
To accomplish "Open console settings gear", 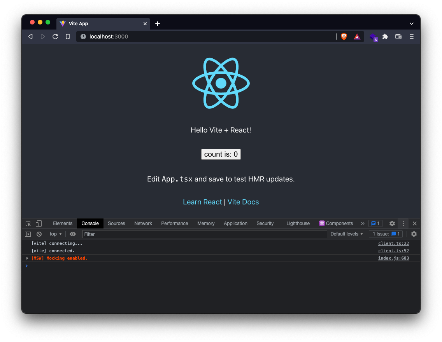I will click(x=414, y=234).
